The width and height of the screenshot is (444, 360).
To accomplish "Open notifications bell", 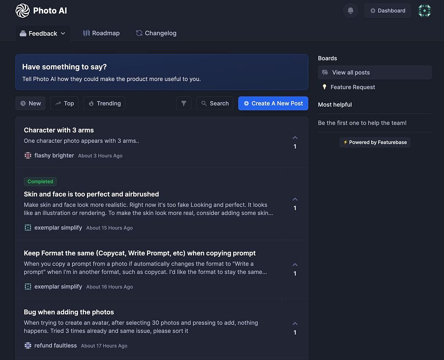I will click(350, 11).
